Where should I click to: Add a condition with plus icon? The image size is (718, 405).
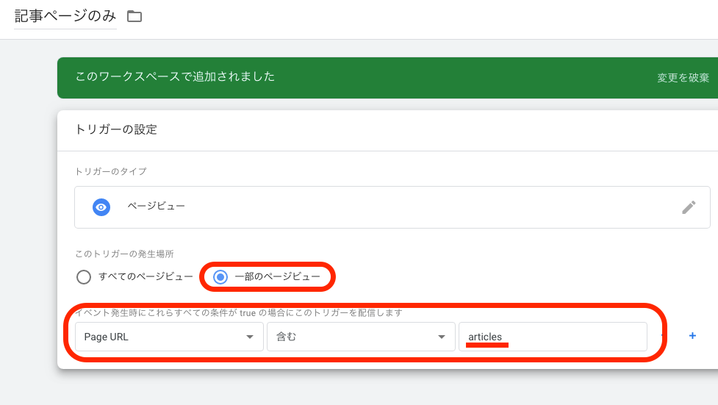click(692, 336)
